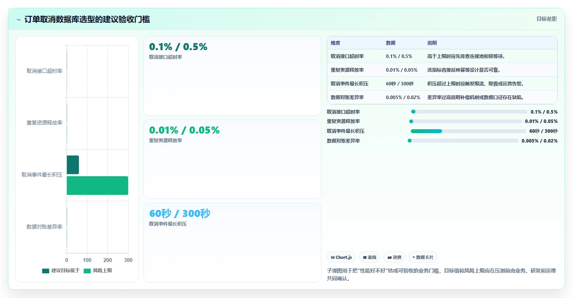
Task: Click table cell 60秒 / 300秒
Action: (400, 83)
